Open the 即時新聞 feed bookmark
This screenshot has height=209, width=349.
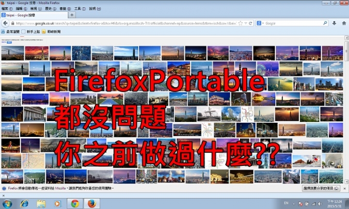(51, 31)
